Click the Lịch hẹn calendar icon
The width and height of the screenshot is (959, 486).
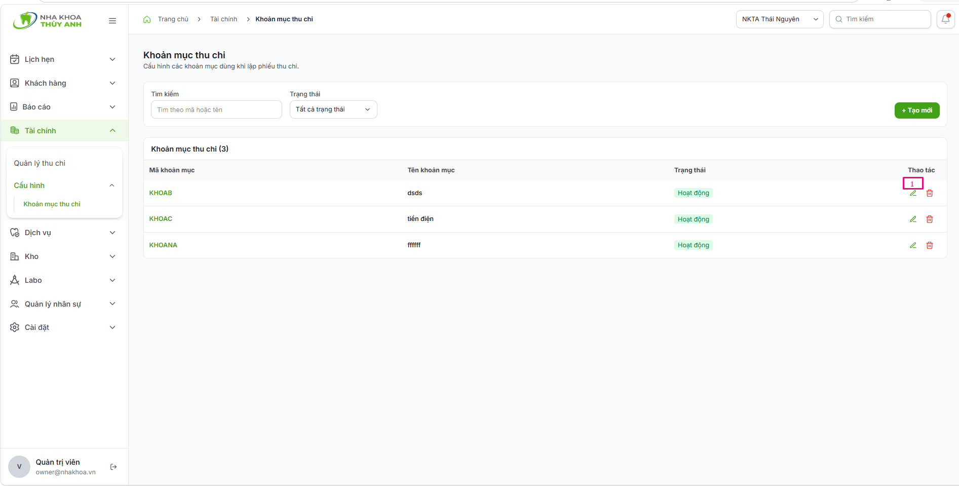click(15, 59)
